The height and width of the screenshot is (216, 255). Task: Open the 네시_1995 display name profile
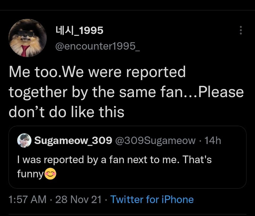pos(79,31)
